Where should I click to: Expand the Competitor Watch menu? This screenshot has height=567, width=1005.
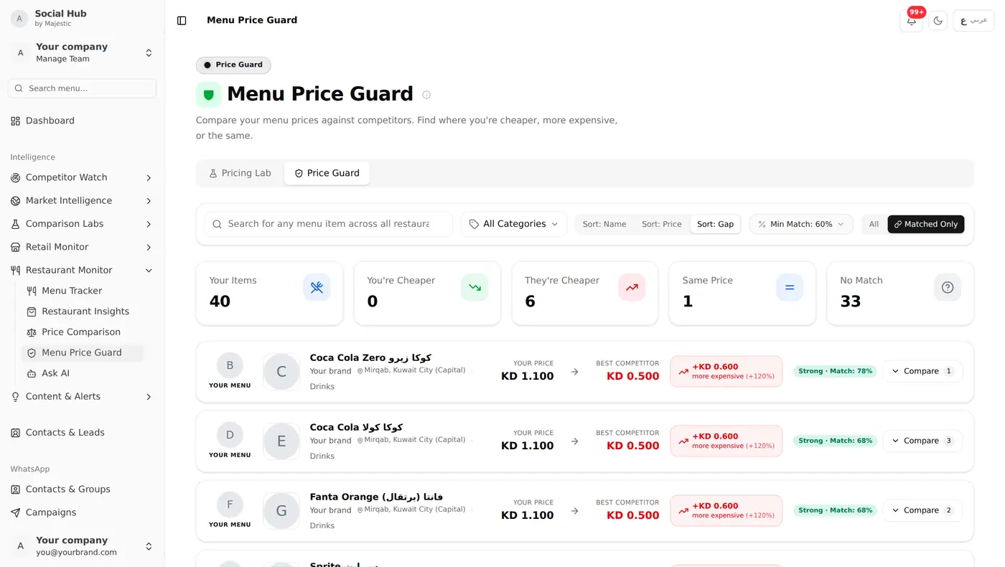tap(83, 177)
